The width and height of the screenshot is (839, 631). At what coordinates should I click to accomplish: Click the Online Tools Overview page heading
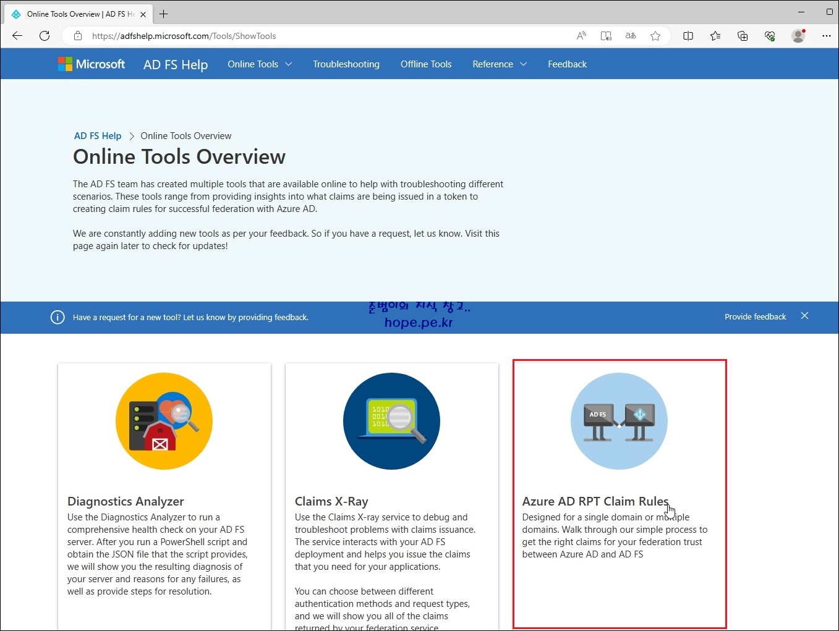pos(179,157)
